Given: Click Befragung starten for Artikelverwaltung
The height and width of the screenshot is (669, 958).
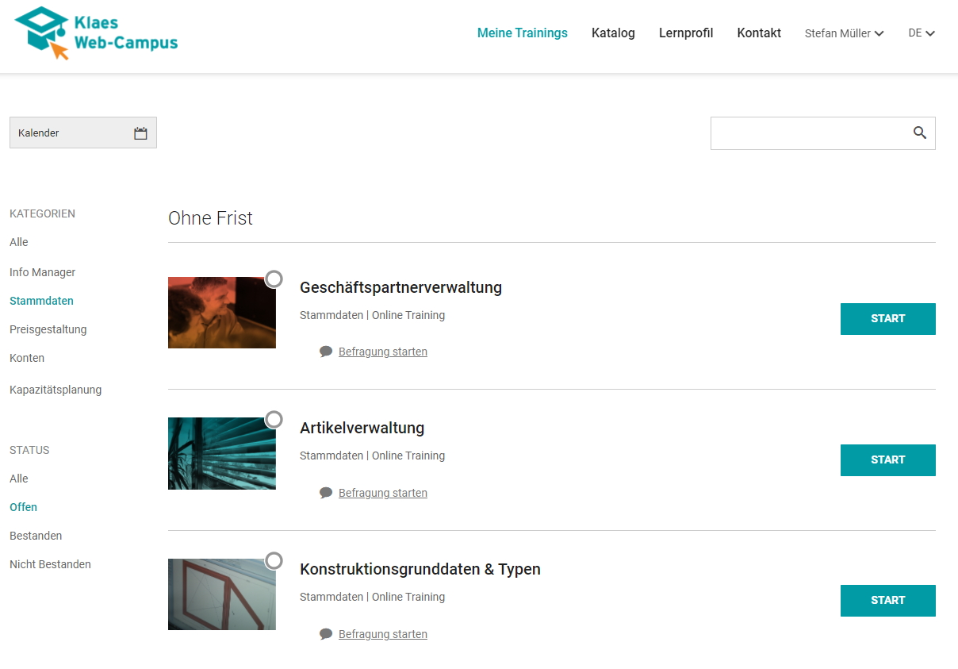Looking at the screenshot, I should pos(383,493).
